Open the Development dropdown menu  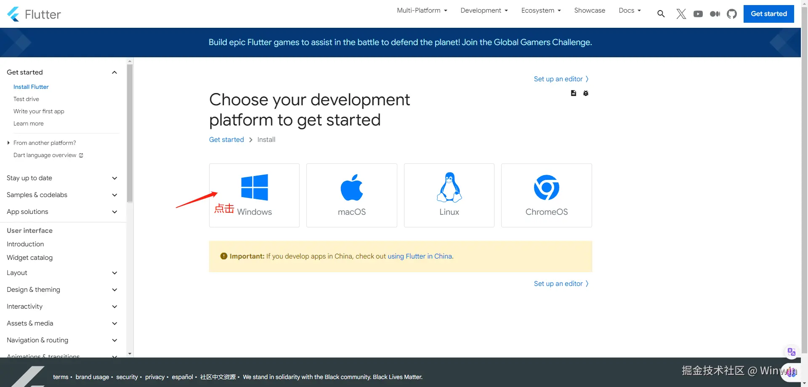(x=484, y=11)
